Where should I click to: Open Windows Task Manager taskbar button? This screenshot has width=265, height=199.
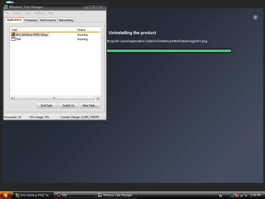tap(116, 195)
